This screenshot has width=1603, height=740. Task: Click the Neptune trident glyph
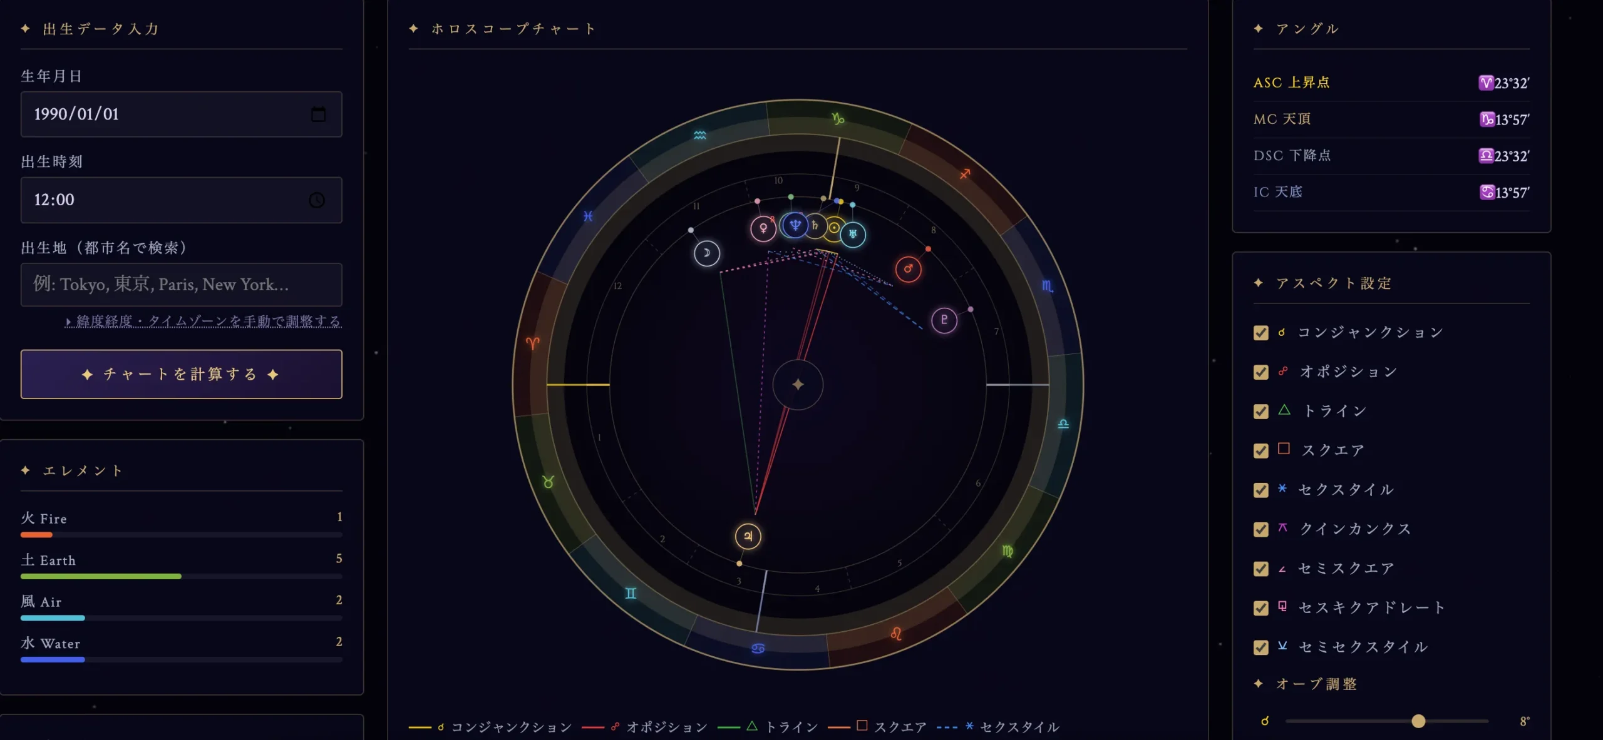[x=795, y=225]
